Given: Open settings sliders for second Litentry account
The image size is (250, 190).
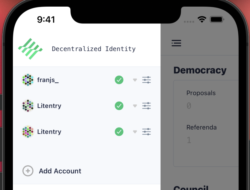Looking at the screenshot, I should (x=146, y=131).
